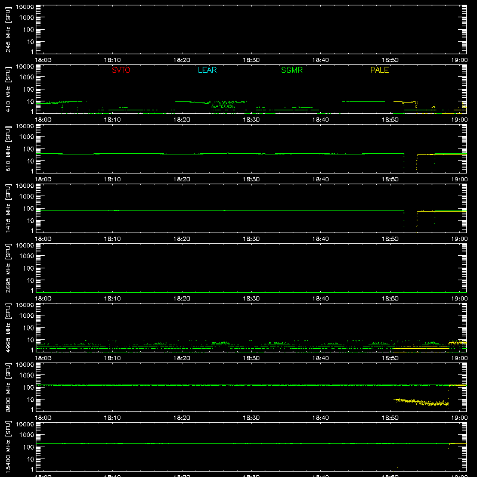The width and height of the screenshot is (477, 477).
Task: Select the 610 MHz [SFU] axis title
Action: tap(8, 148)
